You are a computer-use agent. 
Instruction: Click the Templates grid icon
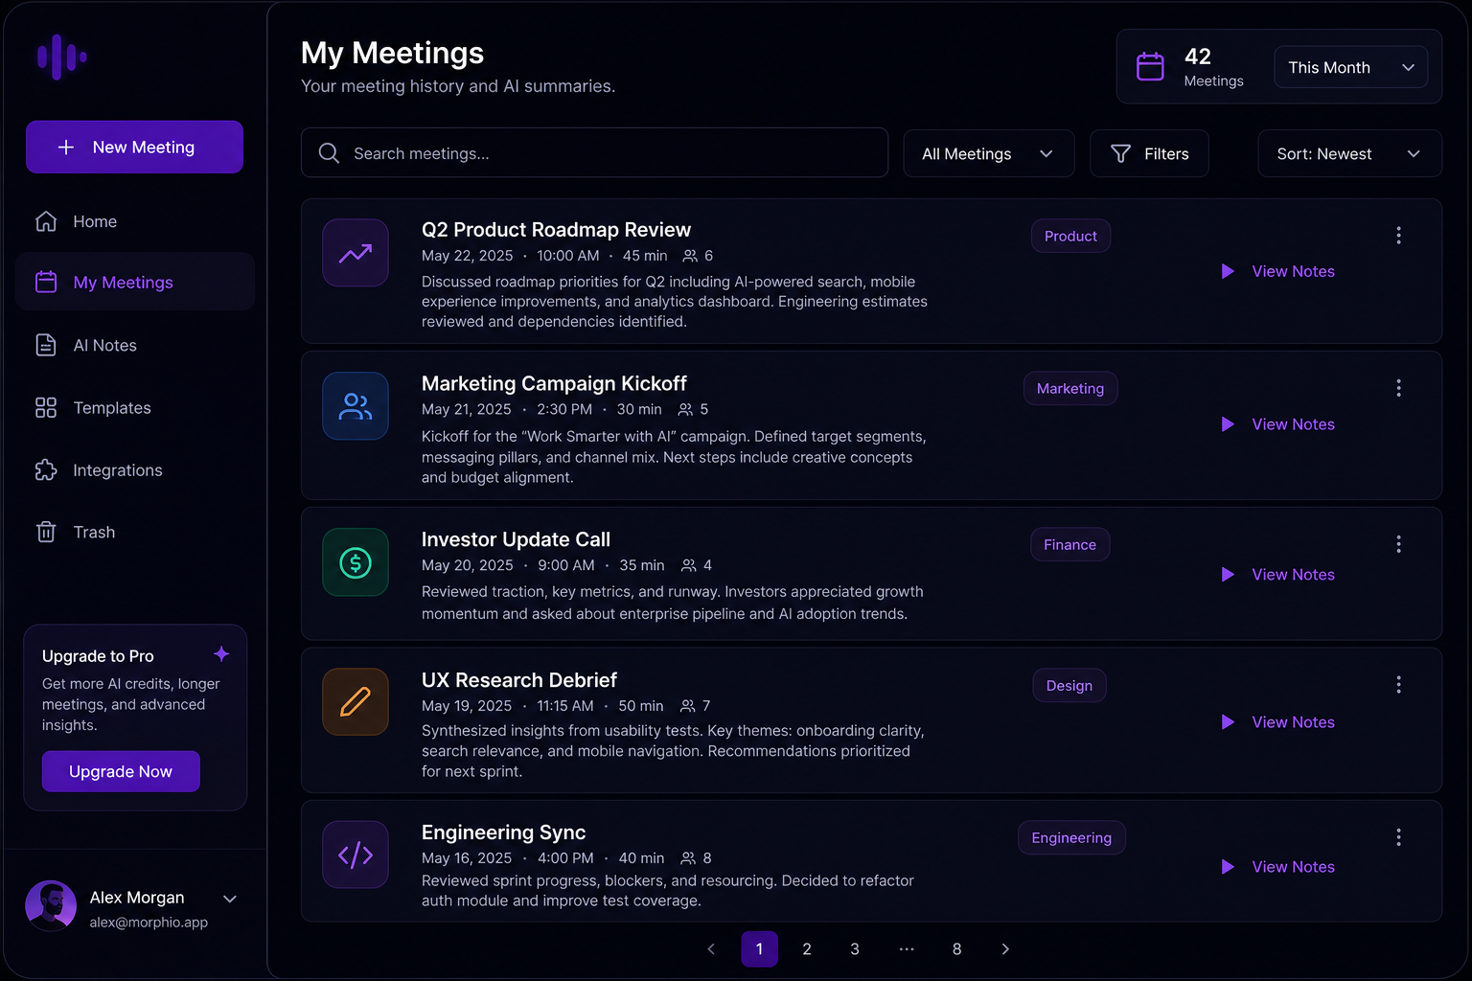point(46,407)
